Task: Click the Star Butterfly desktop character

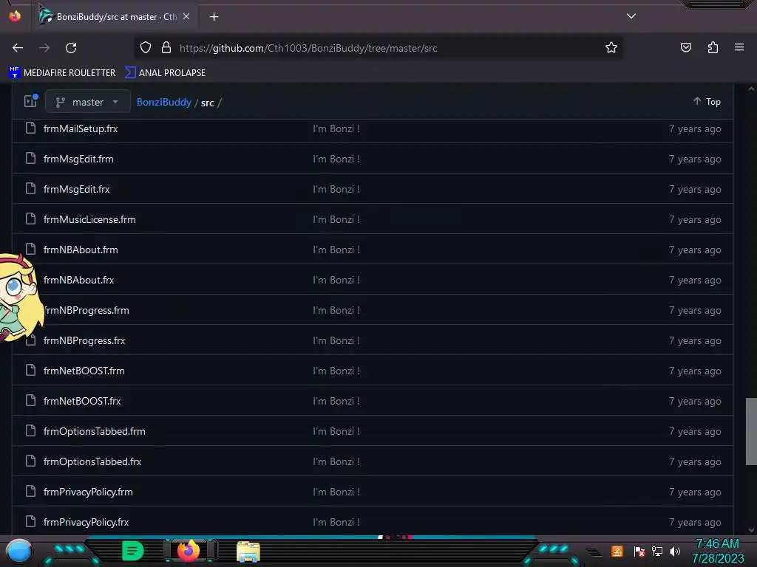Action: (19, 298)
